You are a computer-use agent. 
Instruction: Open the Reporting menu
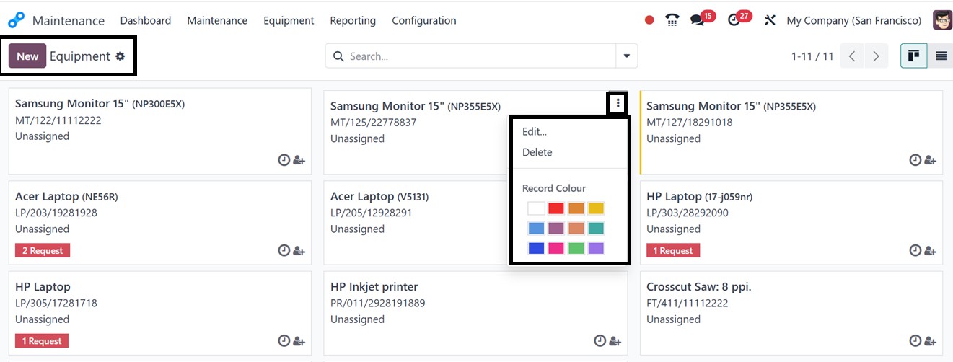pos(353,21)
